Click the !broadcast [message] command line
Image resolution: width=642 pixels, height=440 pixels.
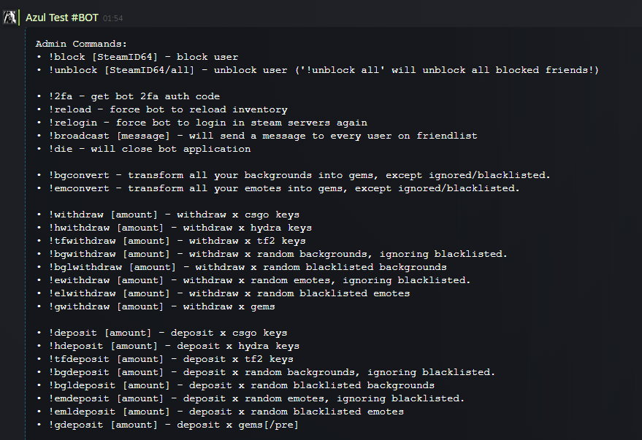click(256, 136)
